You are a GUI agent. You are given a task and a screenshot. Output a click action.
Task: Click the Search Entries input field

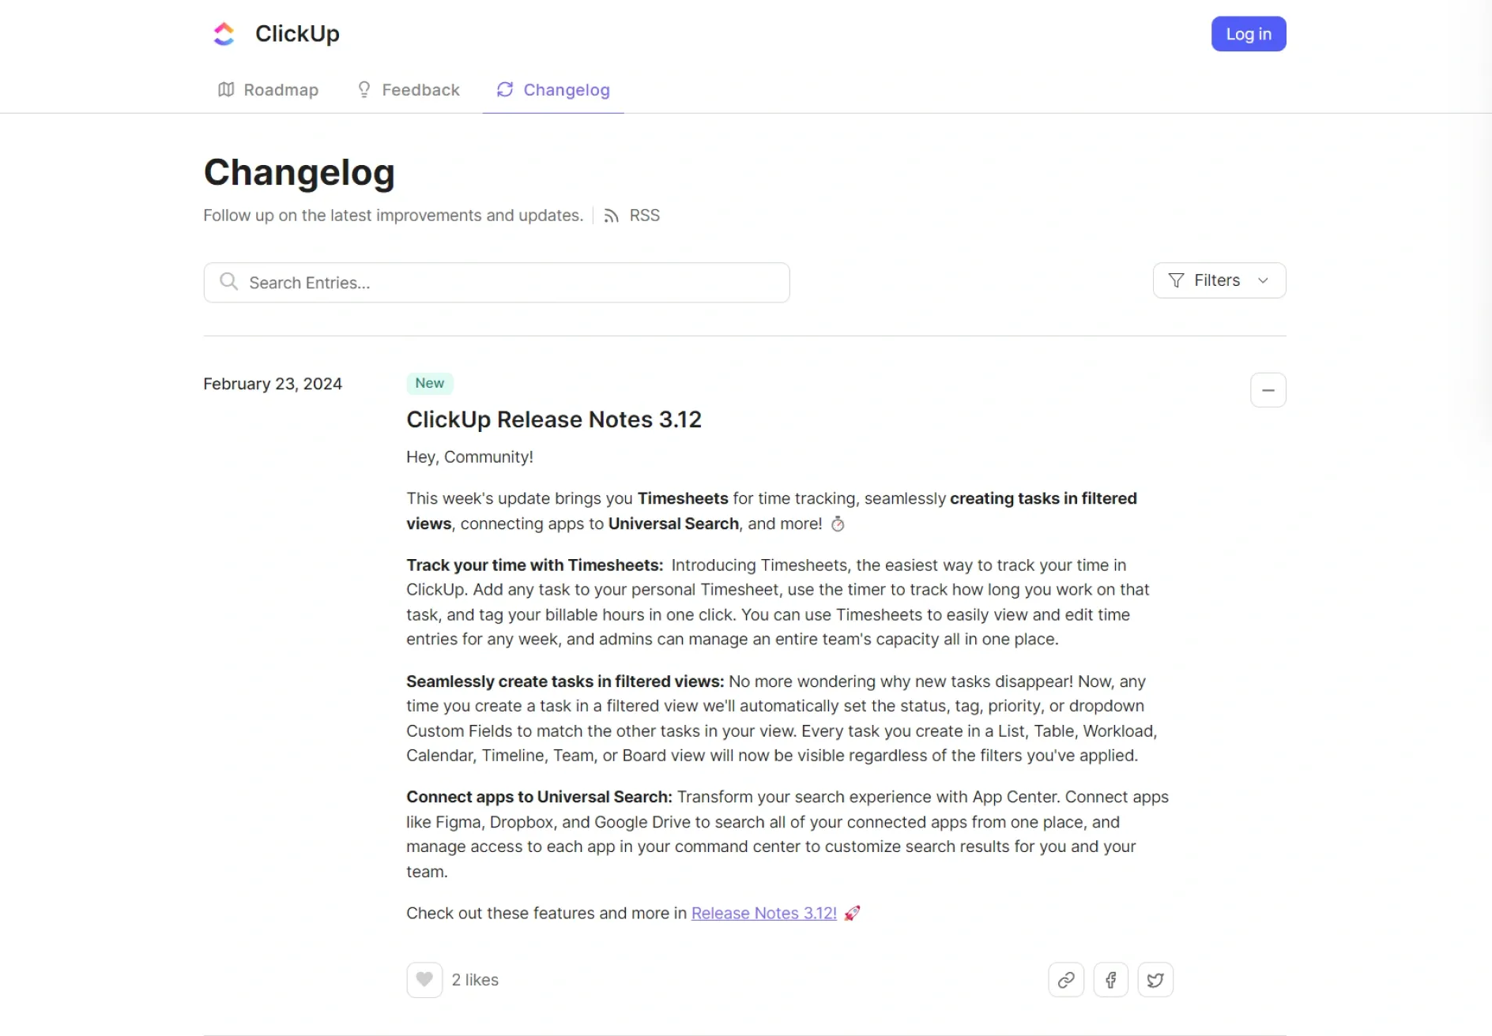(496, 282)
